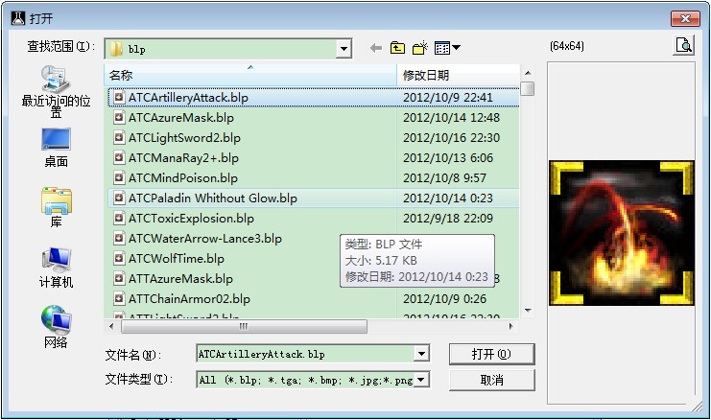Open the view menu icon
The image size is (711, 420).
pyautogui.click(x=447, y=48)
